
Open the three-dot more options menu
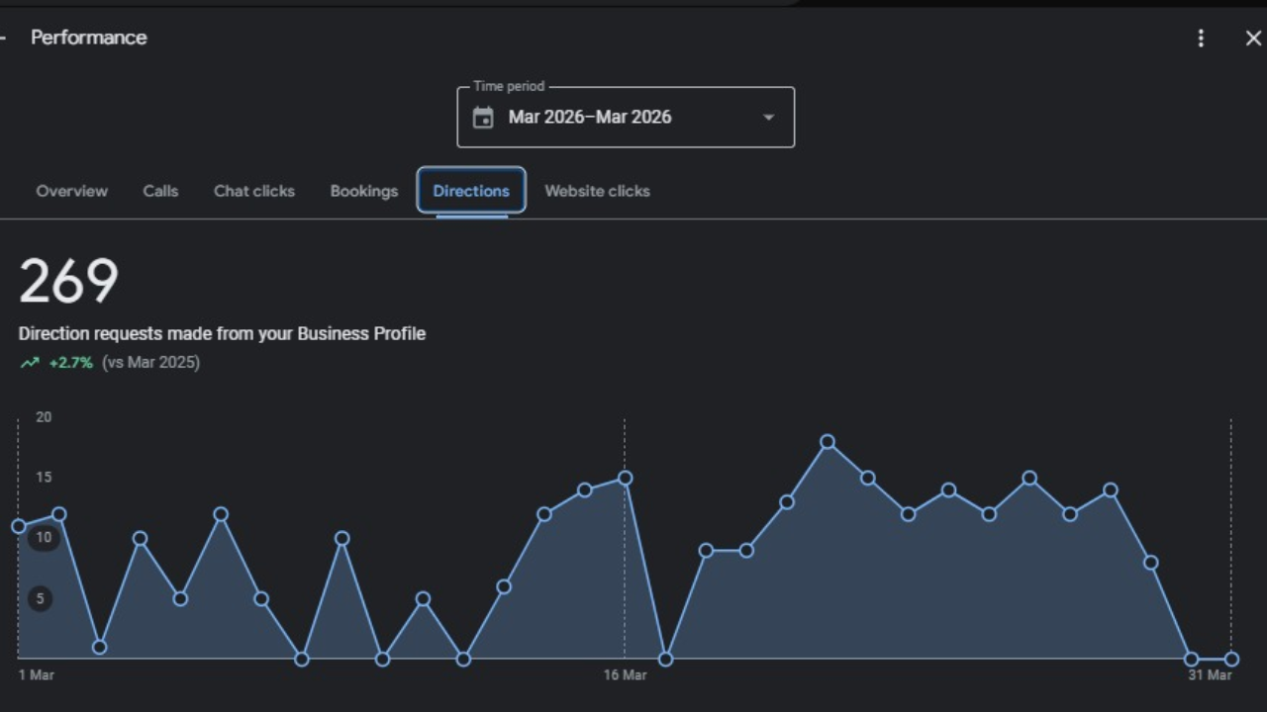click(x=1201, y=39)
